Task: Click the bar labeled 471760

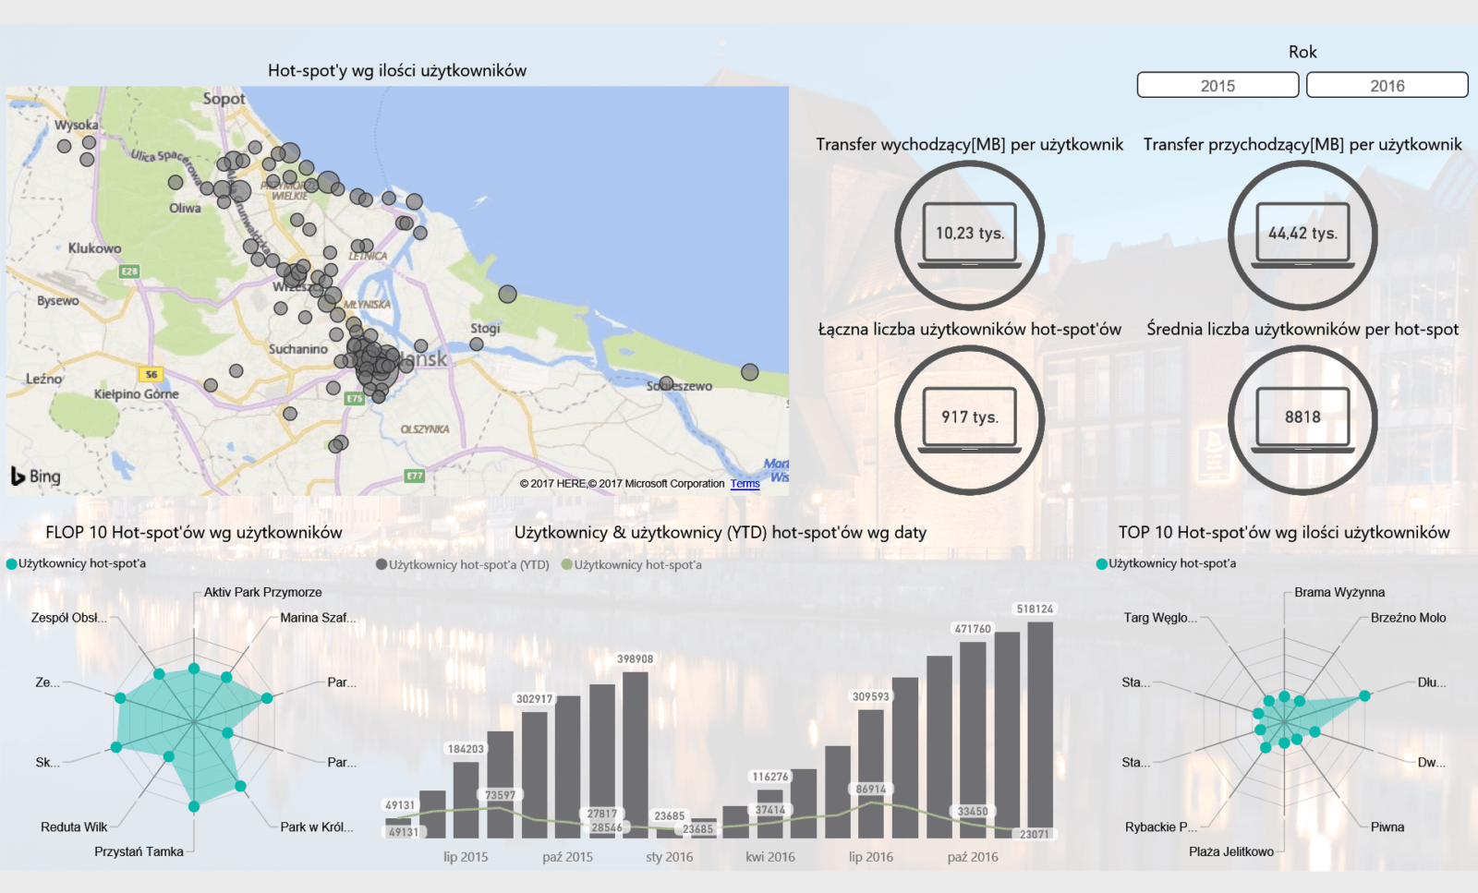Action: 973,740
